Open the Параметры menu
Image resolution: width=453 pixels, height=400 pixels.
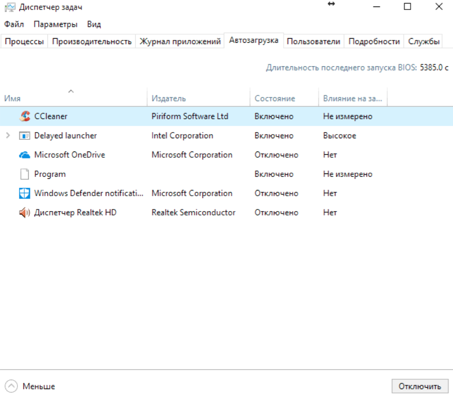coord(55,24)
